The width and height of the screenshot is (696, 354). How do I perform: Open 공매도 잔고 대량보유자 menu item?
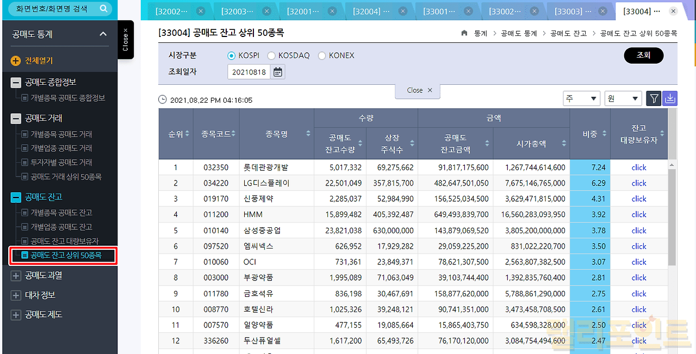coord(65,241)
